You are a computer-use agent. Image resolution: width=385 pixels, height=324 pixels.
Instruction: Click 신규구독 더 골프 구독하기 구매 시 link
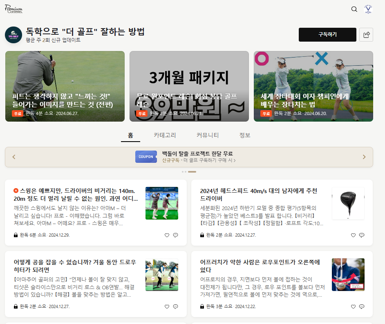[199, 160]
